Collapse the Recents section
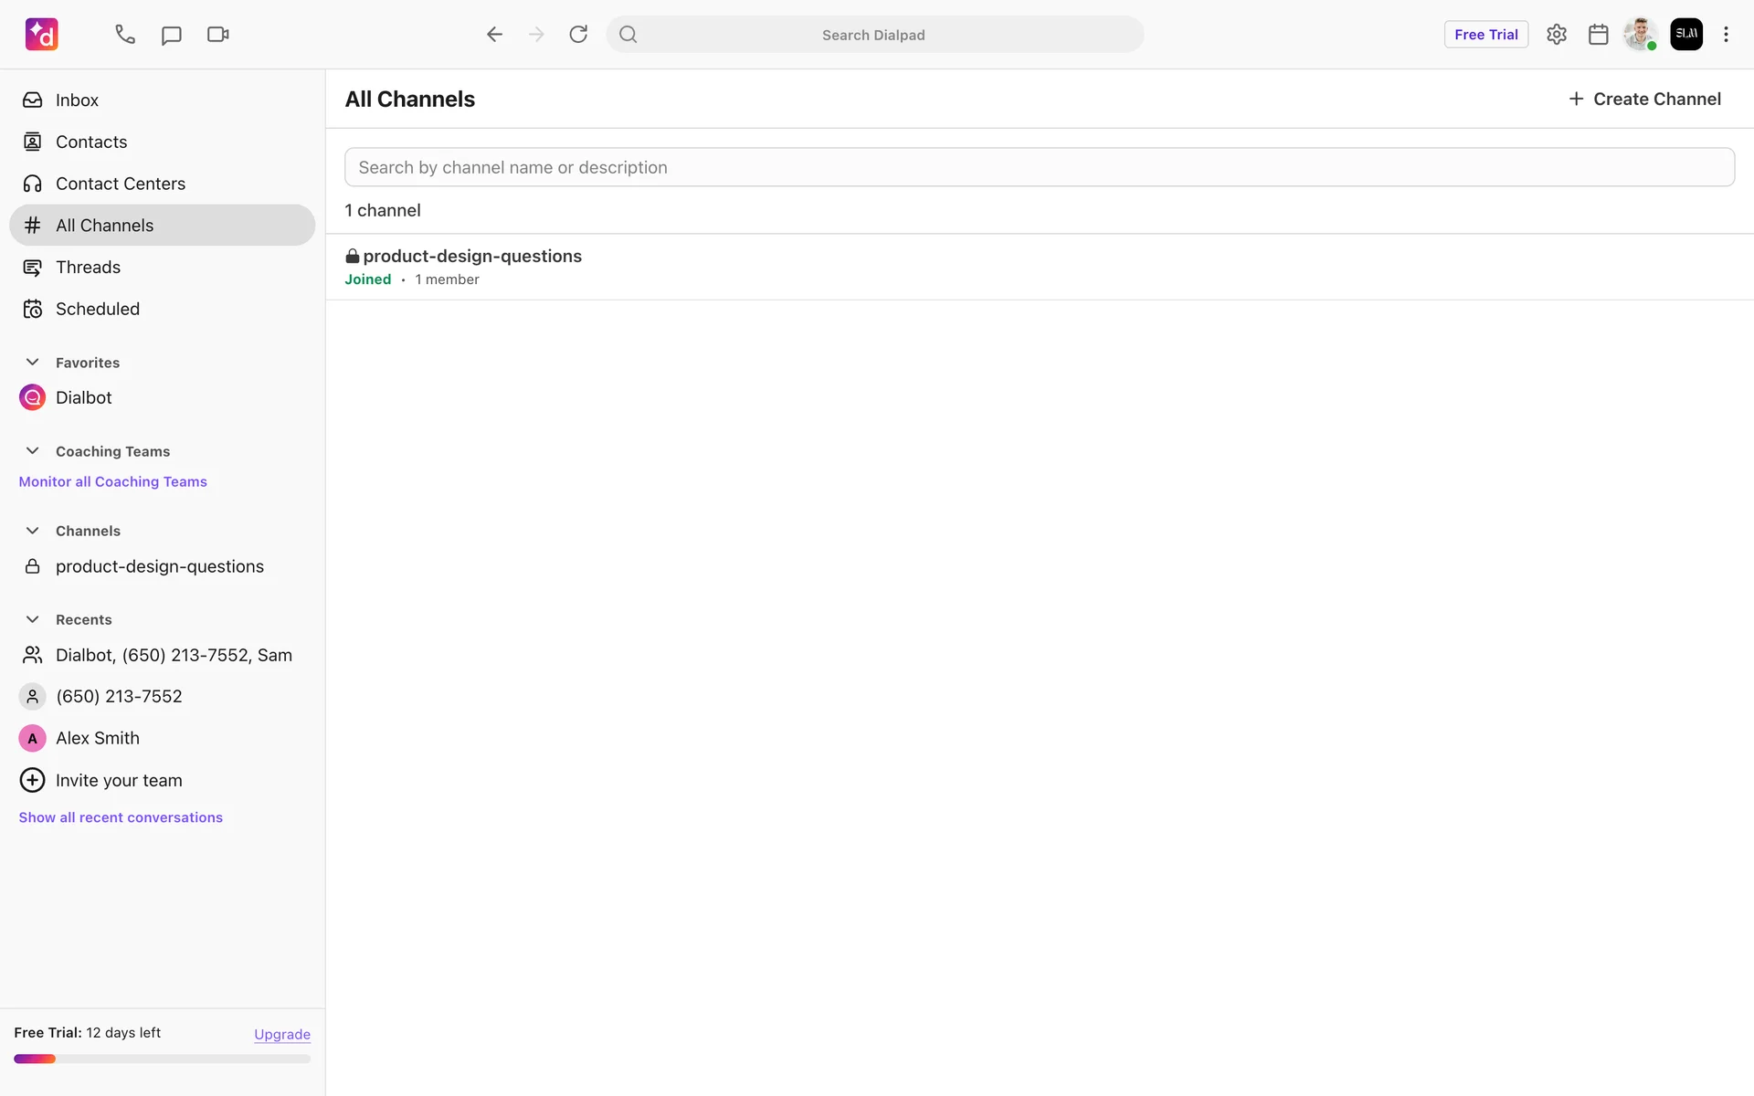This screenshot has height=1096, width=1754. pos(33,619)
